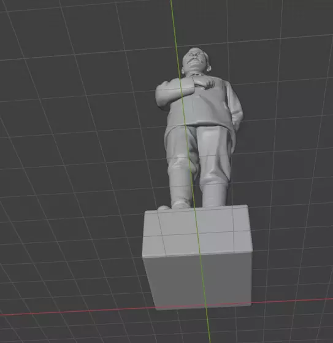Select the statue figure's head
Screen dimensions: 333x343
196,61
